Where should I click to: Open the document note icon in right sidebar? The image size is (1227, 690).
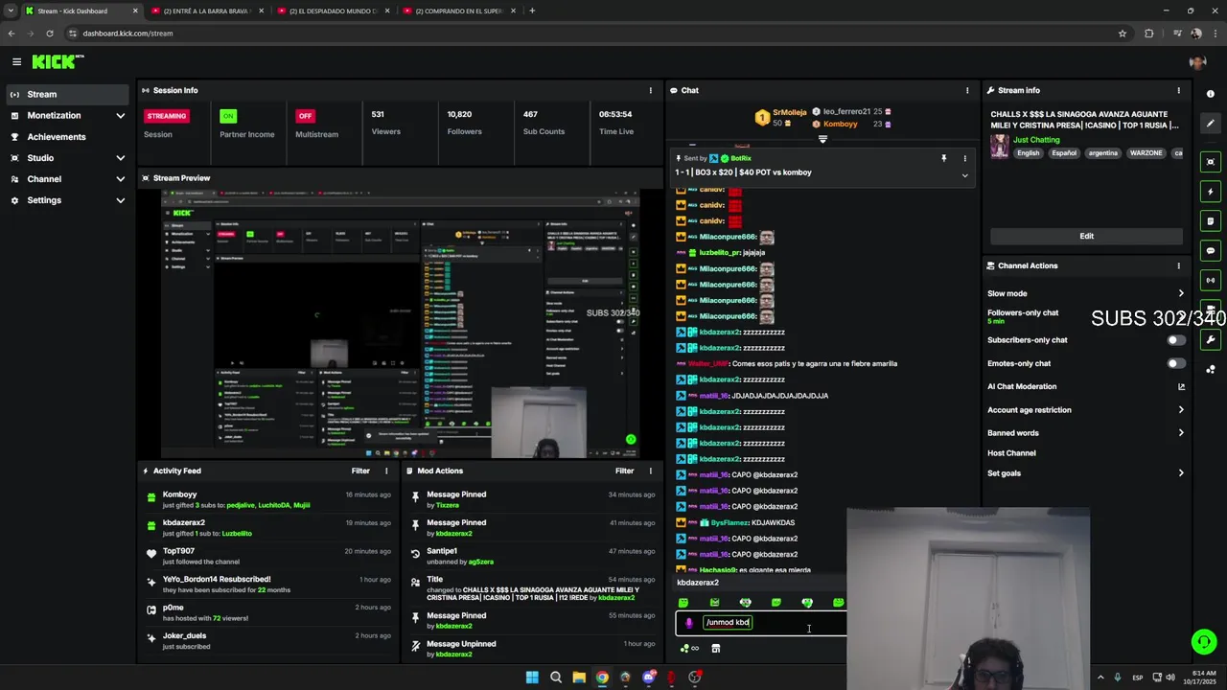(1211, 221)
